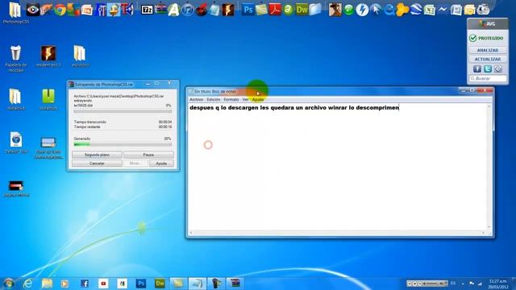Open Facebook icon in AVG gadget

click(x=477, y=68)
